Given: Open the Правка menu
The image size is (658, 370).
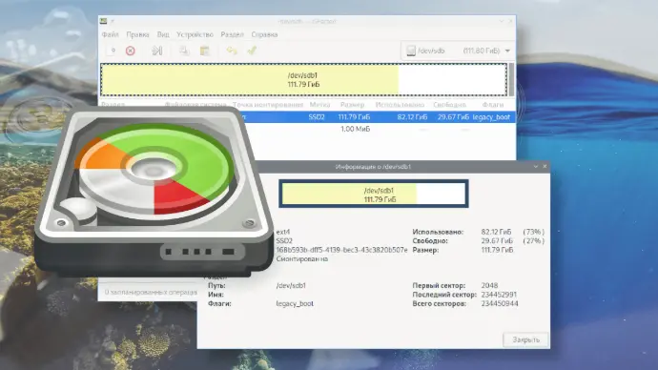Looking at the screenshot, I should [137, 34].
